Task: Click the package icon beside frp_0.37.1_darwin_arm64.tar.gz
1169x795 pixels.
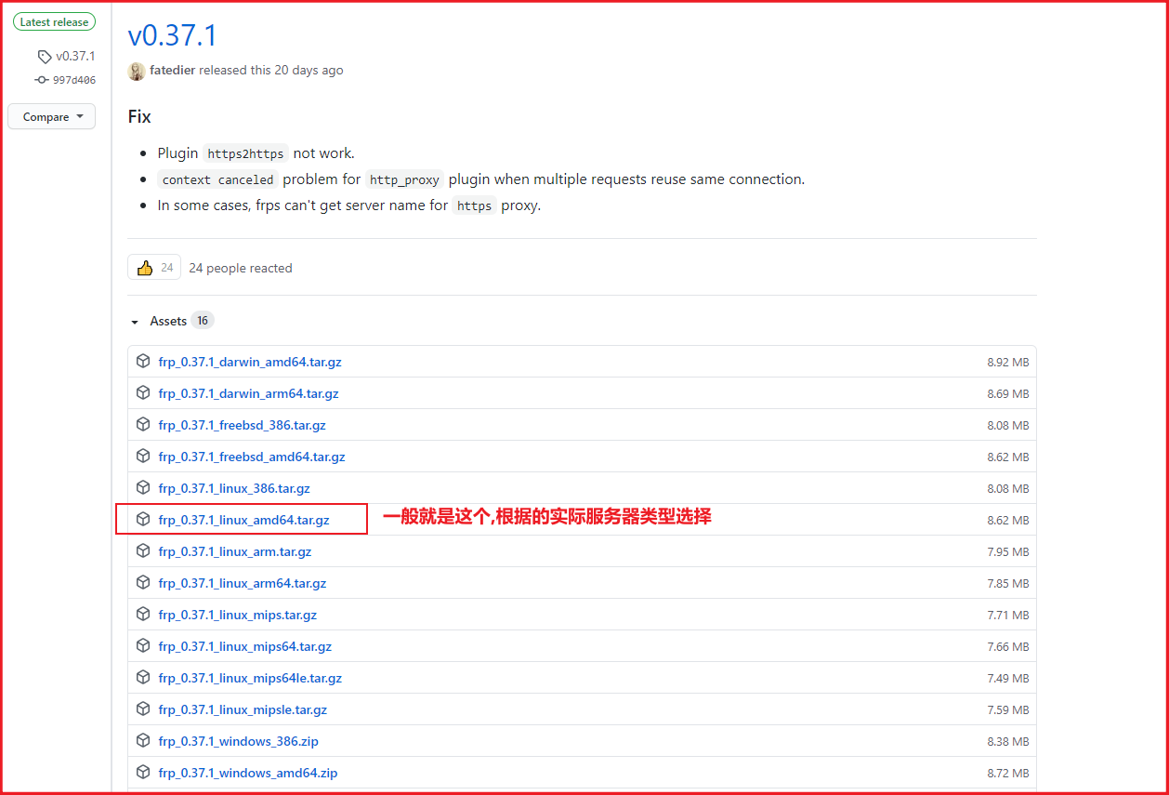Action: [x=143, y=392]
